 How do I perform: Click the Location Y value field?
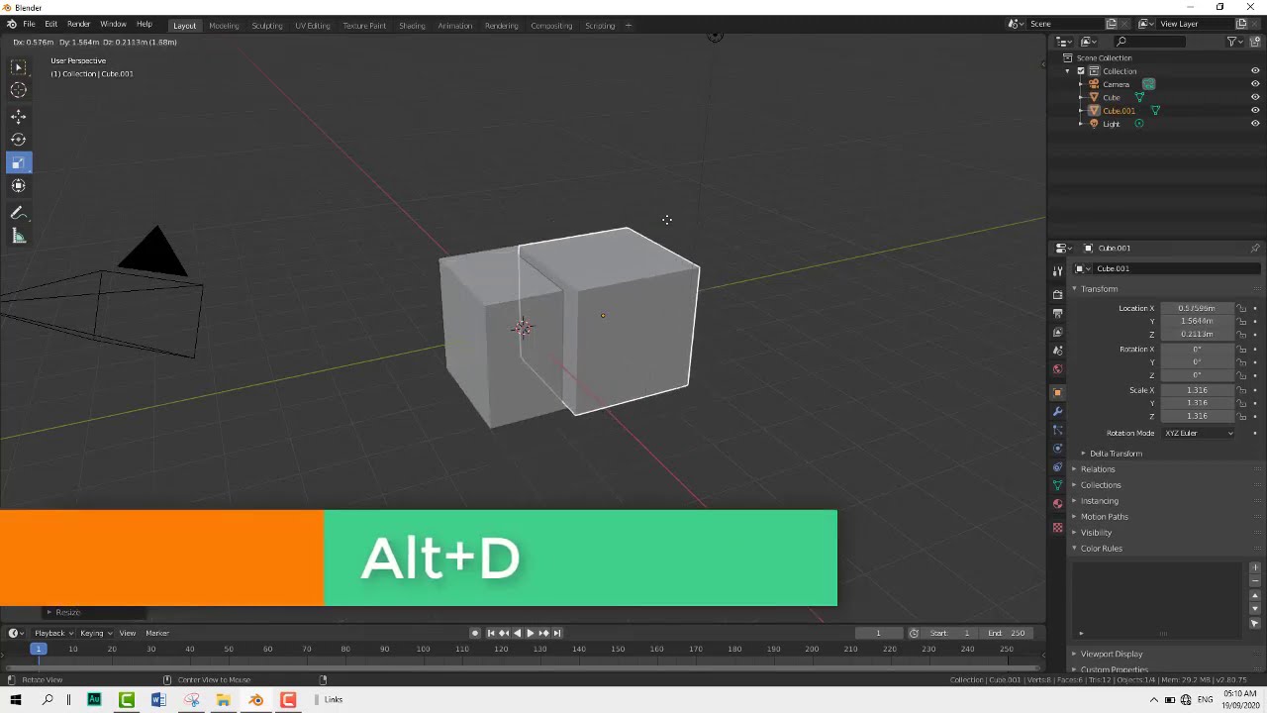(1197, 321)
